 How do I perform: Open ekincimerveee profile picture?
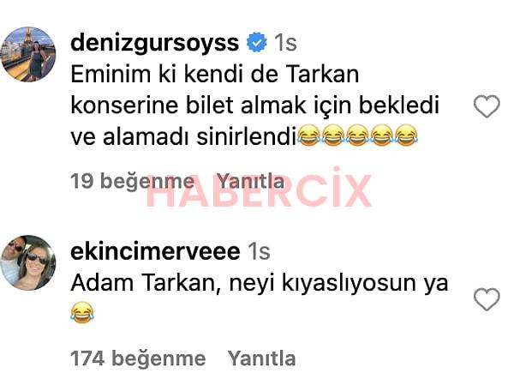(x=28, y=262)
